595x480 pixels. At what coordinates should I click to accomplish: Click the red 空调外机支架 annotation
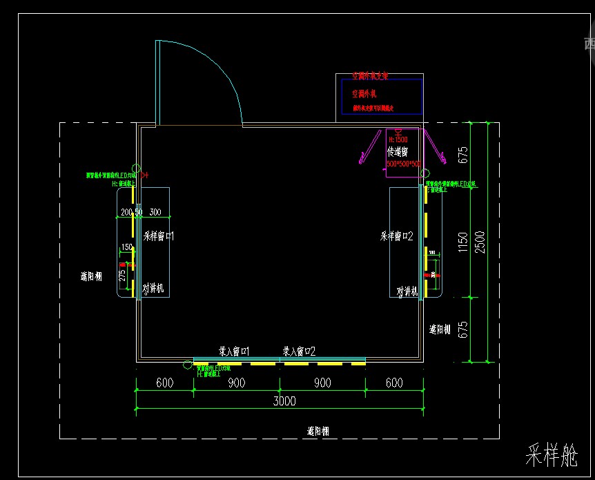pos(370,75)
